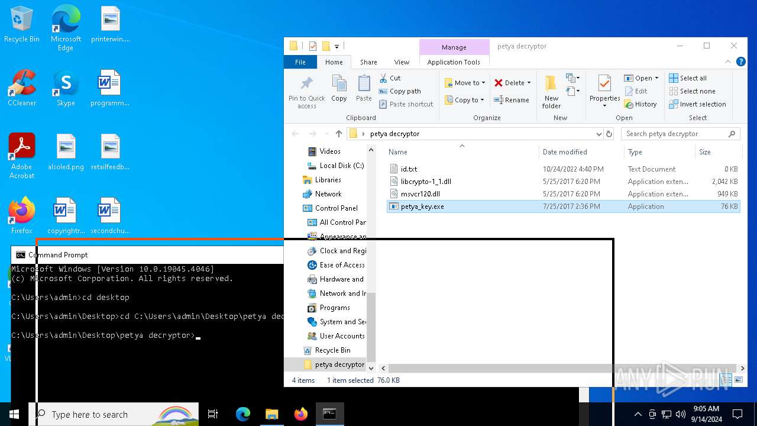Open the File menu tab
The image size is (757, 426).
point(300,62)
